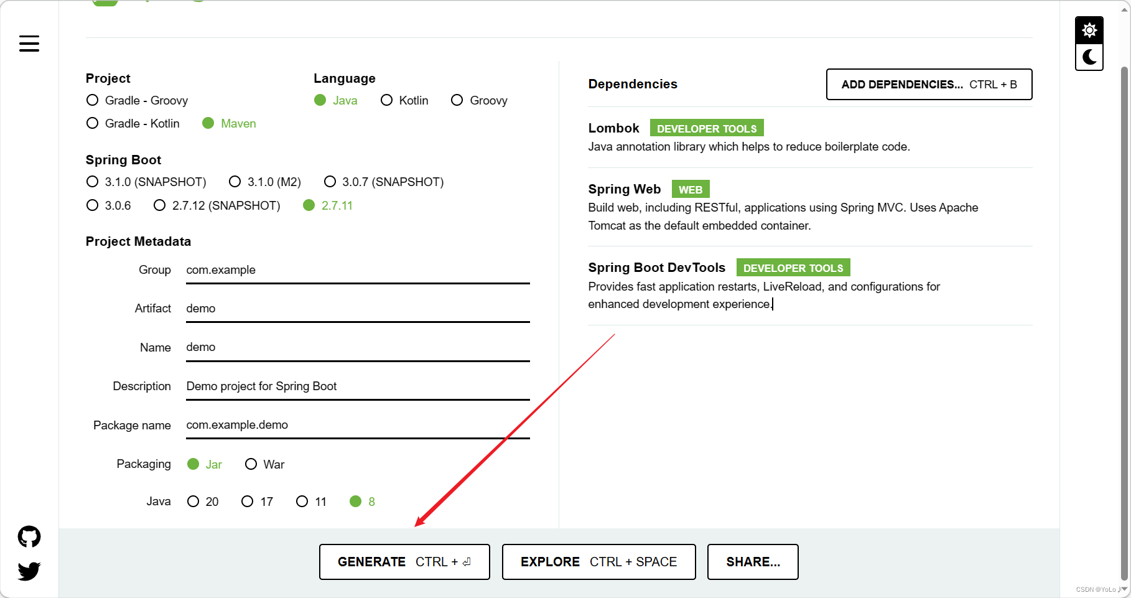Edit the Package name field

[x=358, y=425]
